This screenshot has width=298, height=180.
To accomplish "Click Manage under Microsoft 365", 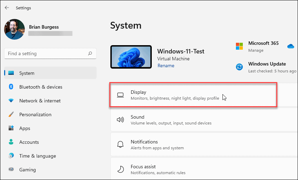I will click(256, 50).
